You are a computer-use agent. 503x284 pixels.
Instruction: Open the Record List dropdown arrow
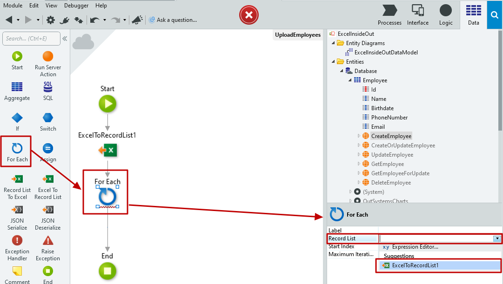pyautogui.click(x=497, y=238)
